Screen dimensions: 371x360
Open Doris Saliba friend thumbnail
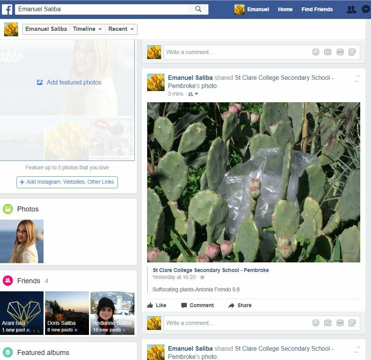point(67,313)
